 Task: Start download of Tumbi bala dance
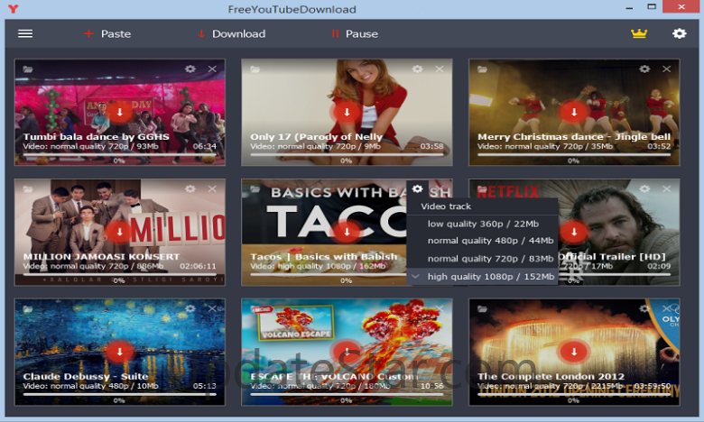click(x=119, y=112)
